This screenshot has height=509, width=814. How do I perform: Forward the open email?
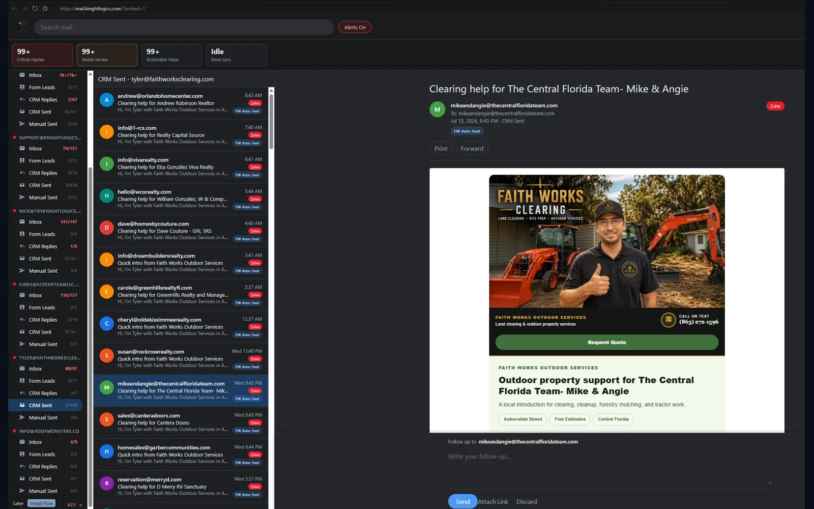[x=472, y=149]
